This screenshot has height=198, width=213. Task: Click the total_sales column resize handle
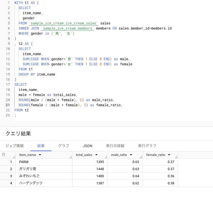[x=106, y=157]
